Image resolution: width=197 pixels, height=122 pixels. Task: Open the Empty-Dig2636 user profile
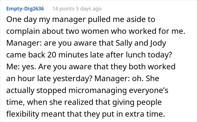point(25,9)
